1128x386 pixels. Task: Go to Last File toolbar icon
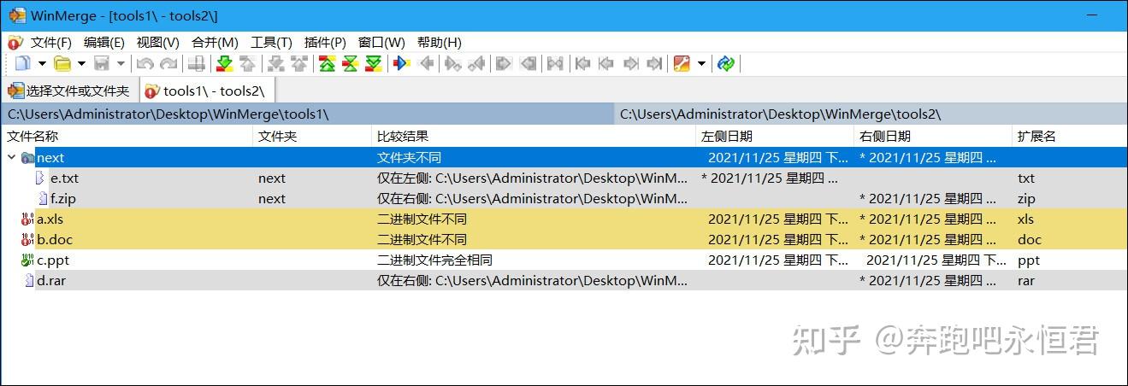click(655, 63)
